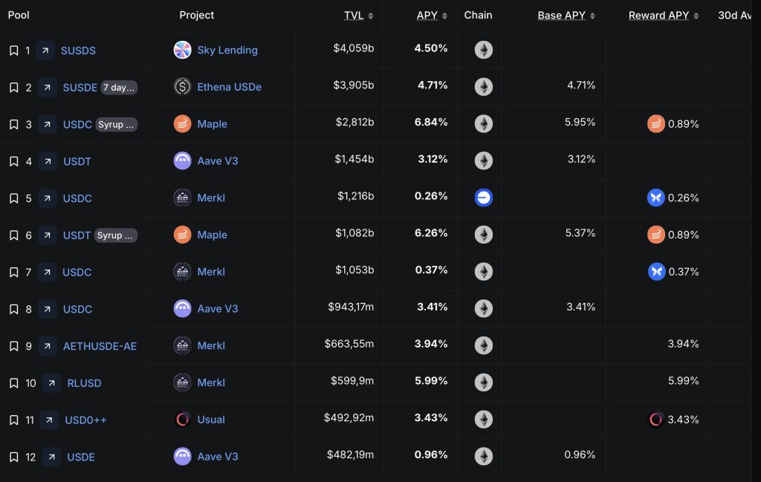Click the Usual reward token icon
Screen dimensions: 761x482
655,420
